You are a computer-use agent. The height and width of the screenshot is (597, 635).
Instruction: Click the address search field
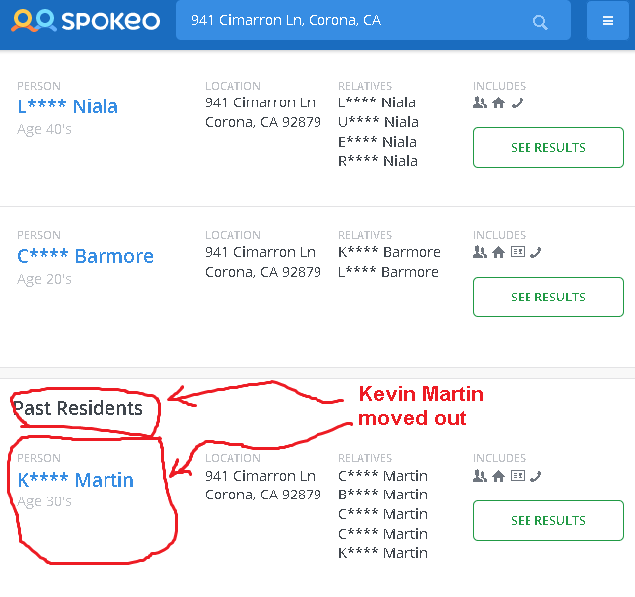358,21
